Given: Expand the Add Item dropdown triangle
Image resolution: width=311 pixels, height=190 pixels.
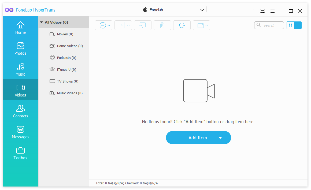Looking at the screenshot, I should tap(220, 138).
